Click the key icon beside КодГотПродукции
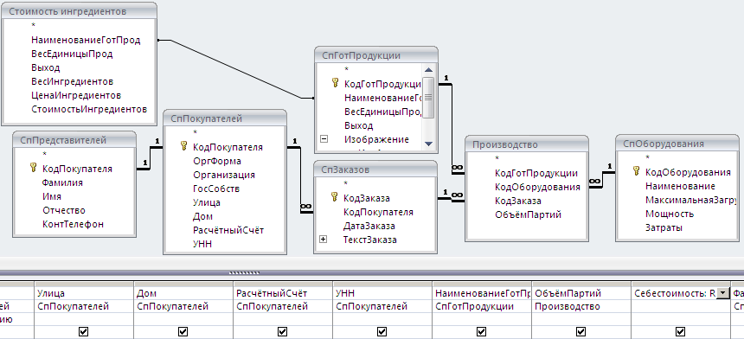 (335, 83)
